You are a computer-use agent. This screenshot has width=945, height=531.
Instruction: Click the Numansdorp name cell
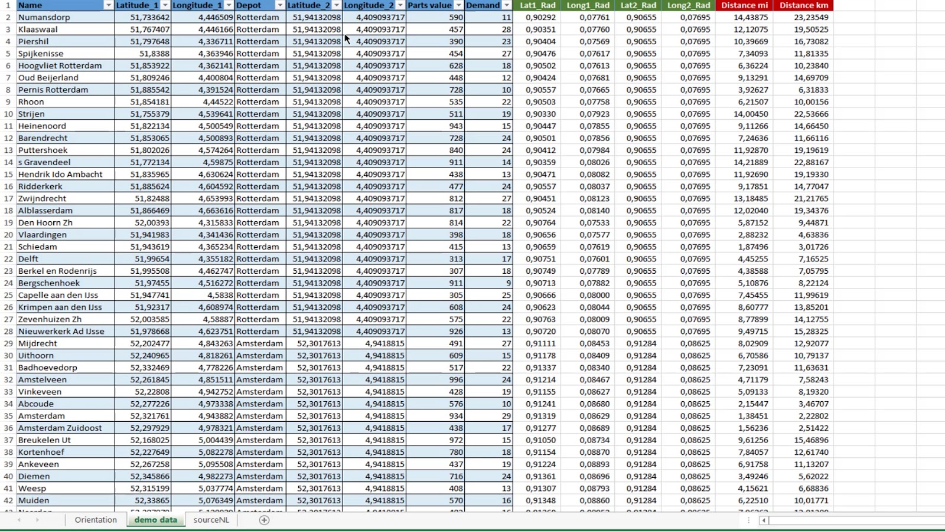coord(66,17)
